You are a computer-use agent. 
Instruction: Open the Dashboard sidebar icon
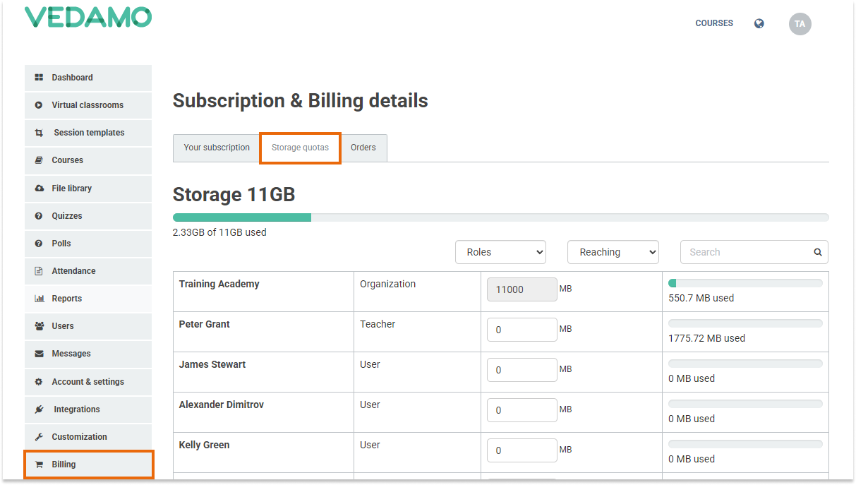[39, 78]
